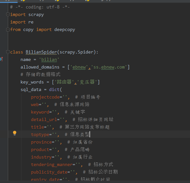Viewport: 190px width, 183px height.
Task: Click the yellow lightbulb quick-fix icon
Action: pos(15,133)
